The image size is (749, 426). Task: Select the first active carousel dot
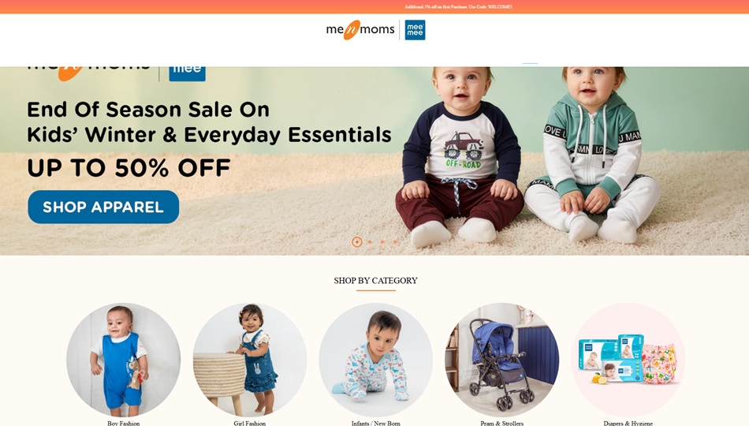point(357,242)
